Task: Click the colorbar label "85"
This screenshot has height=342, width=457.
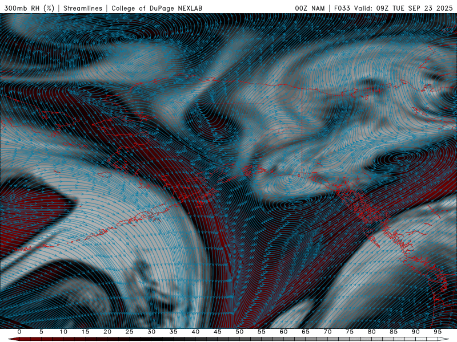Action: (x=394, y=332)
